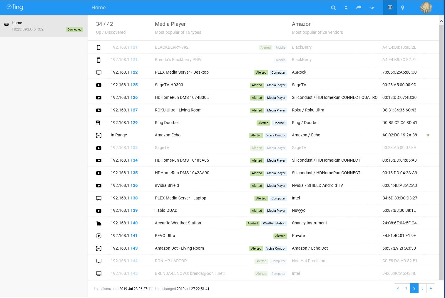
Task: Click the scrollbar up arrow
Action: tap(441, 21)
